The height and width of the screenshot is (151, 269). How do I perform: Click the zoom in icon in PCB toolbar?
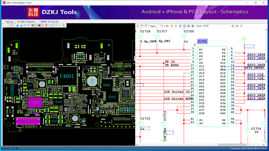click(x=18, y=26)
